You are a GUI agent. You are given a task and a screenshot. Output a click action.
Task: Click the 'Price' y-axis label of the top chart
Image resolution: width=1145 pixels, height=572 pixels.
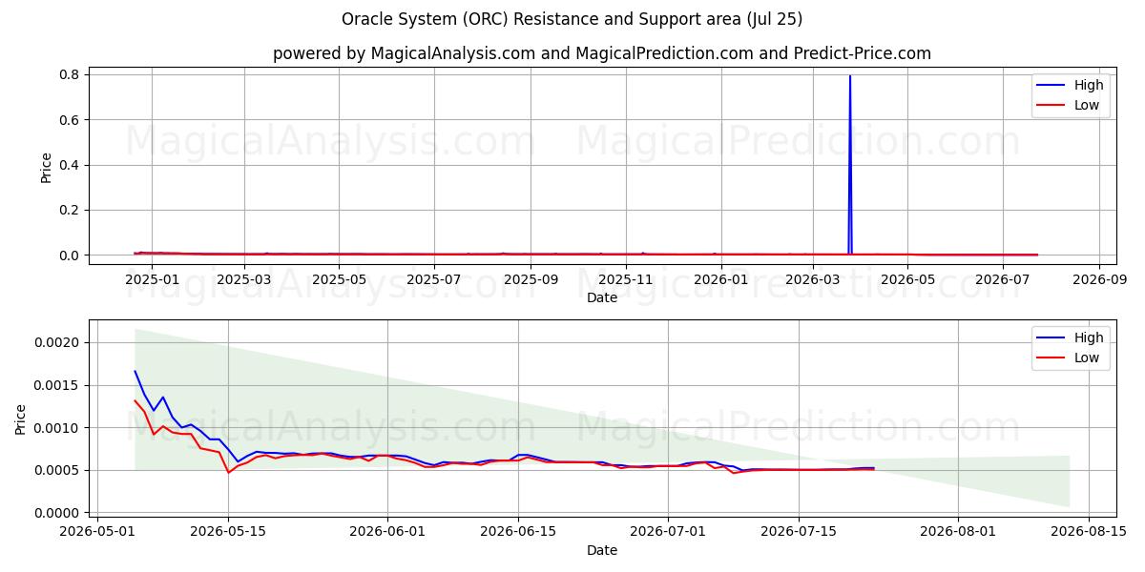click(x=47, y=167)
